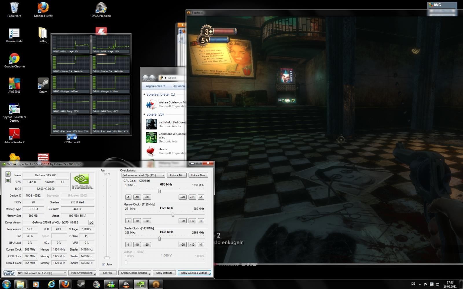463x289 pixels.
Task: Open Windows Explorer from the taskbar
Action: 21,284
